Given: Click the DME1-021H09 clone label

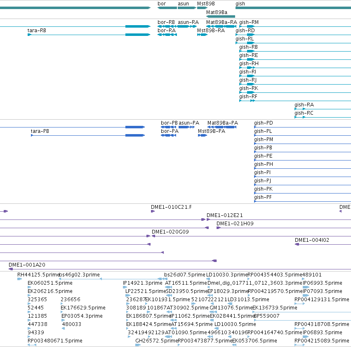Looking at the screenshot, I should [x=235, y=224].
